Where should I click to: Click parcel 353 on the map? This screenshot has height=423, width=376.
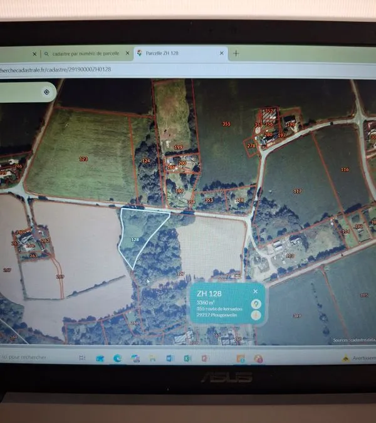tap(209, 200)
